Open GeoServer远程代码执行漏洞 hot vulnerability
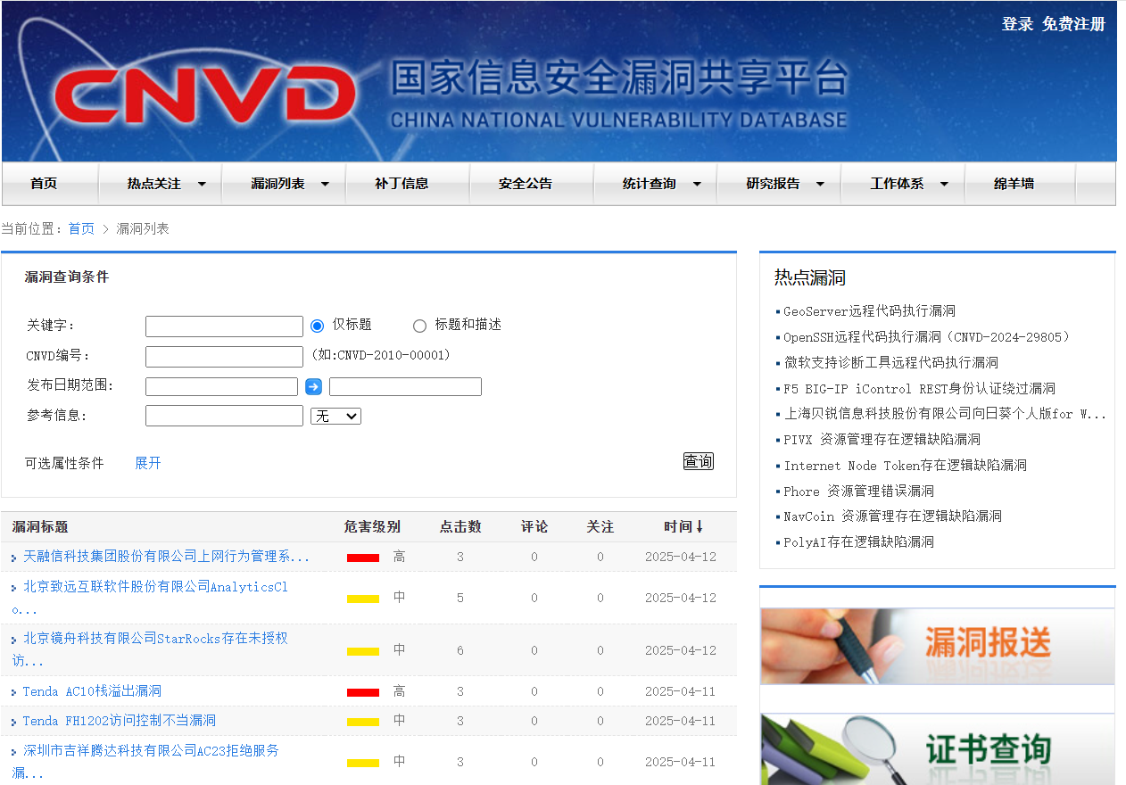Image resolution: width=1126 pixels, height=785 pixels. pyautogui.click(x=869, y=311)
